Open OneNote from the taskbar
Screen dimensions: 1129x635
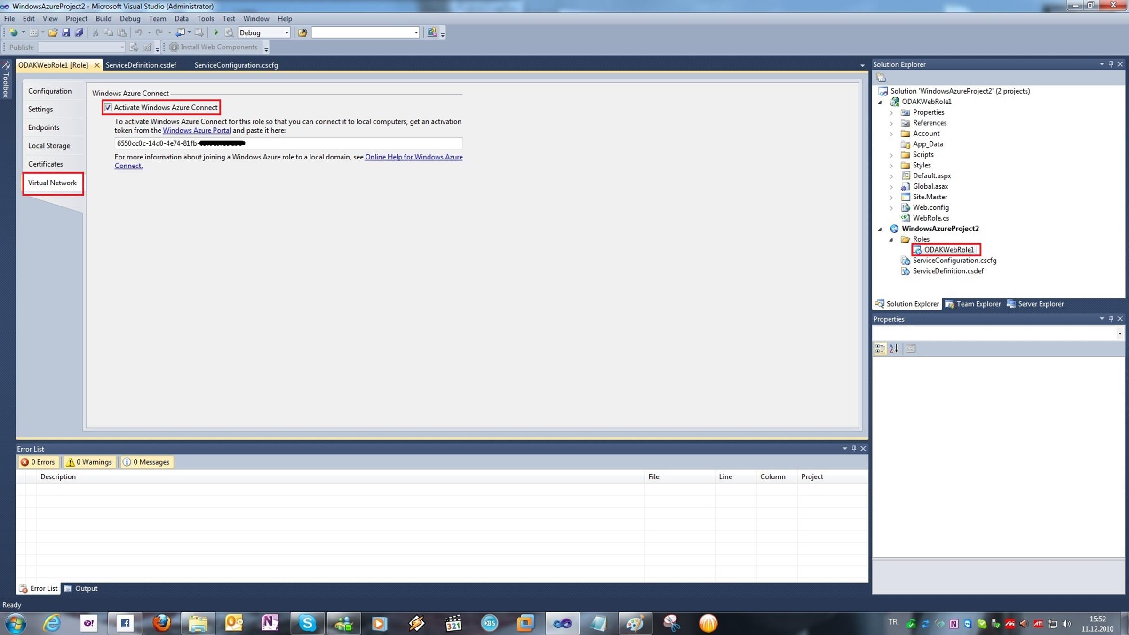tap(270, 623)
